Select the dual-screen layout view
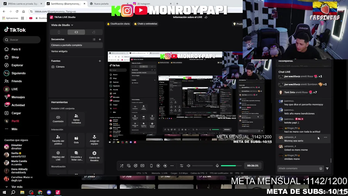The image size is (348, 196). (x=94, y=32)
